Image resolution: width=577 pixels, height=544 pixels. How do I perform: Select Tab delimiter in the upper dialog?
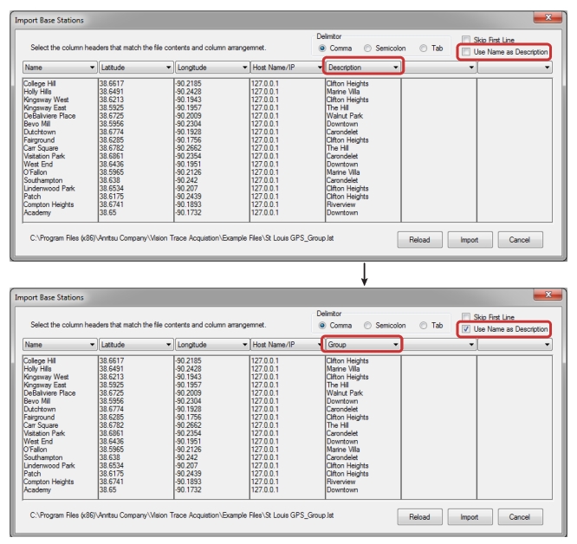coord(424,48)
